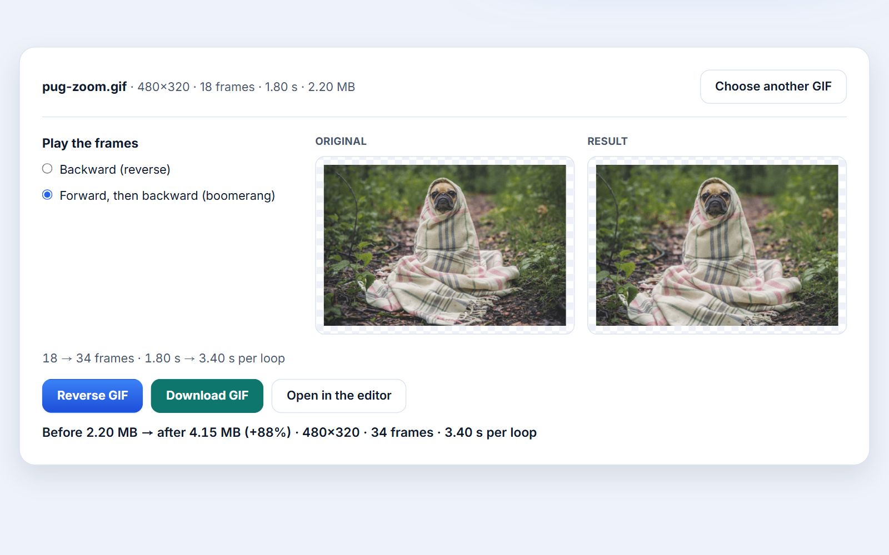Viewport: 889px width, 555px height.
Task: Click the result pug GIF preview
Action: pyautogui.click(x=717, y=245)
